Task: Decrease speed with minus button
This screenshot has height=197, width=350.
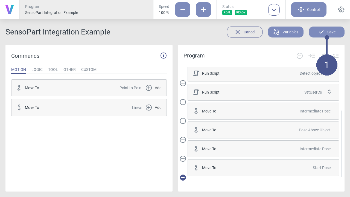Action: coord(183,10)
